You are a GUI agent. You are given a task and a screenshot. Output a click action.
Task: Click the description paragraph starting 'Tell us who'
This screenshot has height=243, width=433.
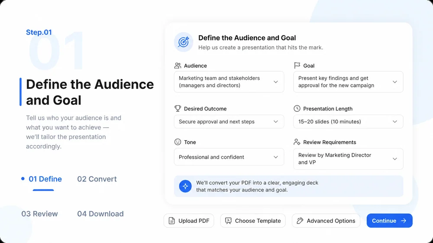(x=74, y=132)
